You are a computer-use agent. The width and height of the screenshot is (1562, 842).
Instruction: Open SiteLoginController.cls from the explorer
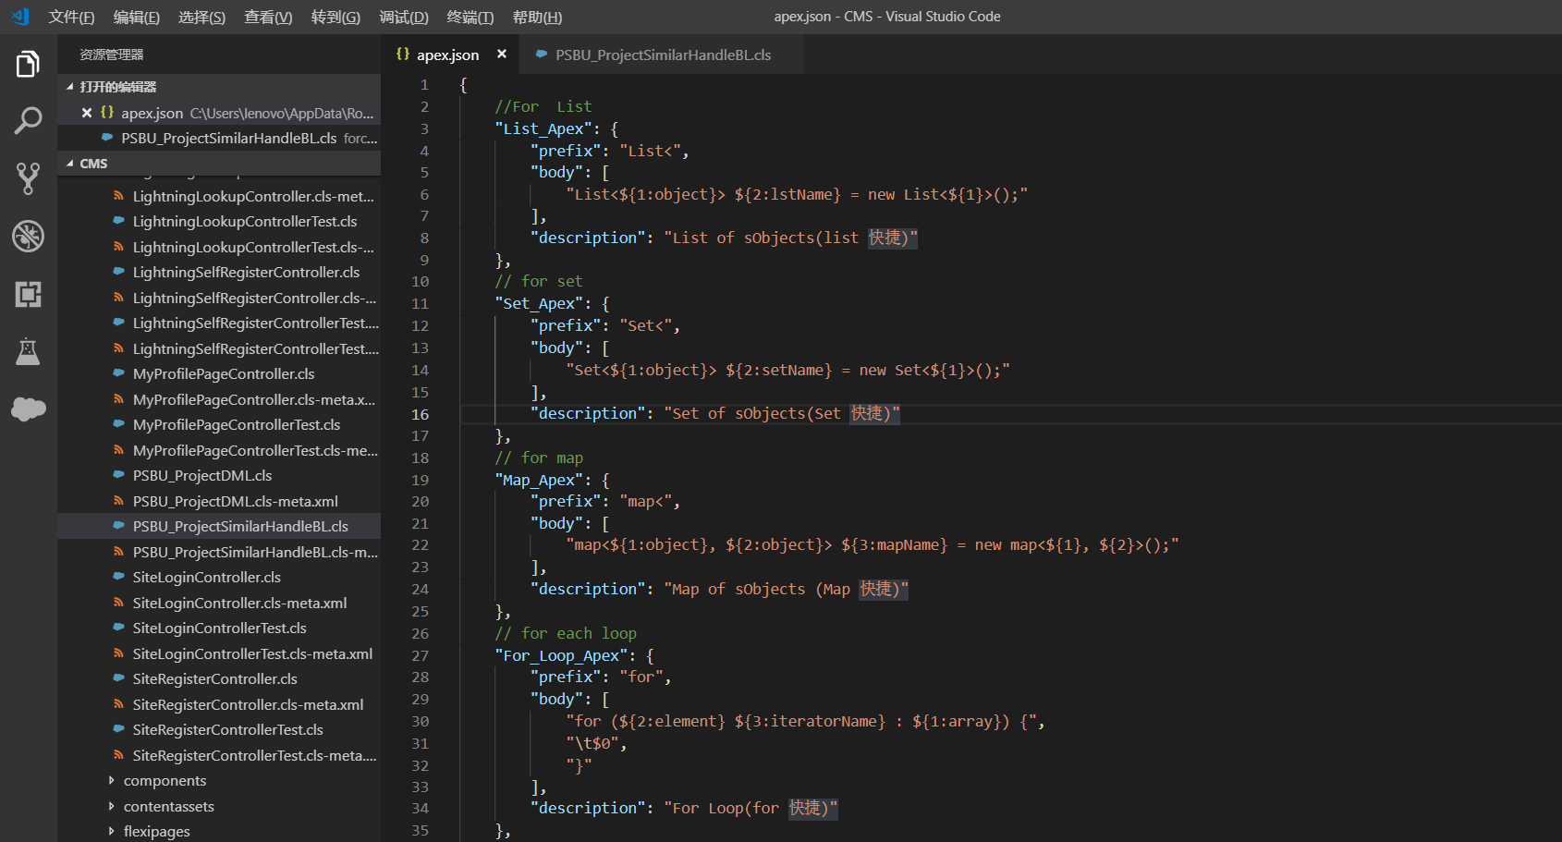pos(207,577)
